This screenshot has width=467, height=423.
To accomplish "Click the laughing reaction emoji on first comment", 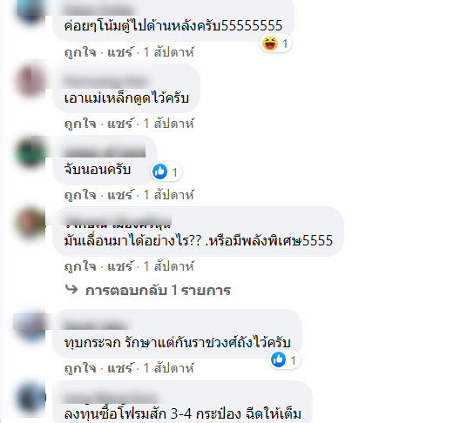I will pyautogui.click(x=270, y=44).
